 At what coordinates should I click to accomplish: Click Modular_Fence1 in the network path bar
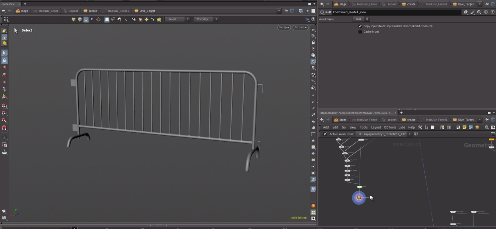[436, 120]
